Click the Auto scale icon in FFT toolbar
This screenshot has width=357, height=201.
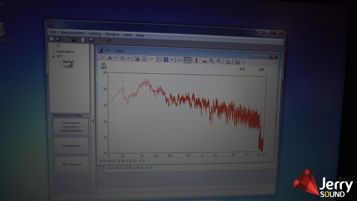228,61
